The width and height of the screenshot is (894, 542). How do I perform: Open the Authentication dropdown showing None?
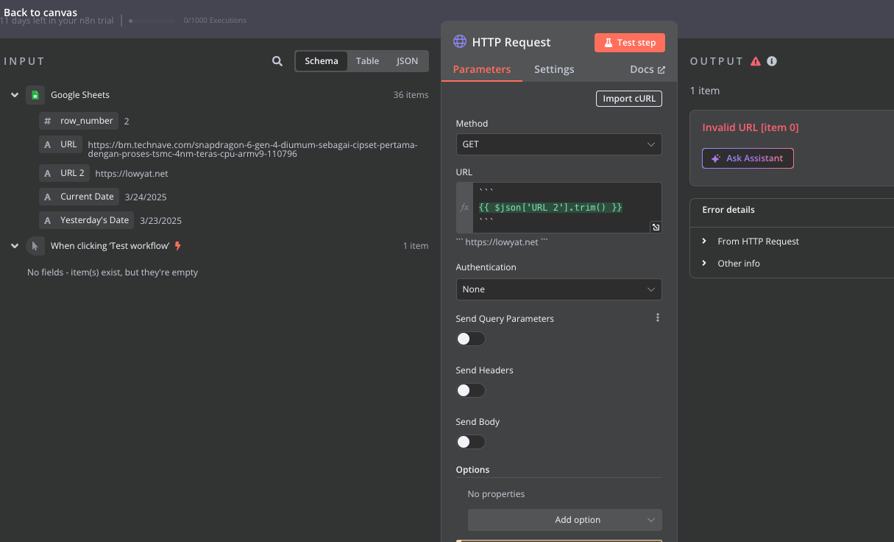558,289
